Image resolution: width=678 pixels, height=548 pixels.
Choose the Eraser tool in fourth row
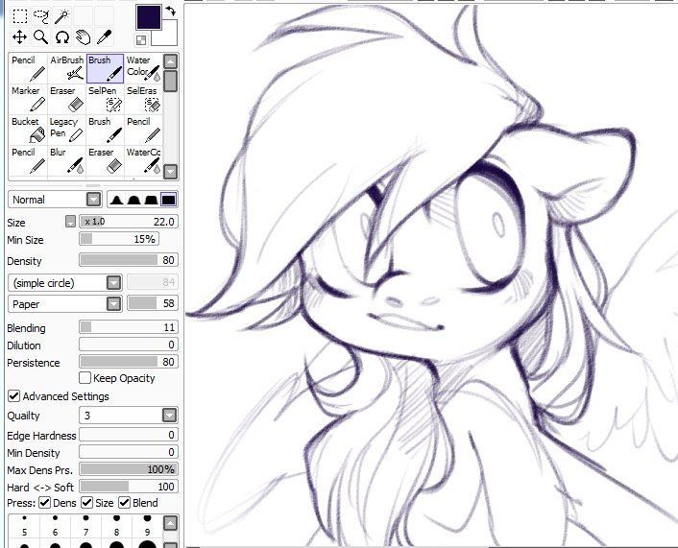point(105,161)
